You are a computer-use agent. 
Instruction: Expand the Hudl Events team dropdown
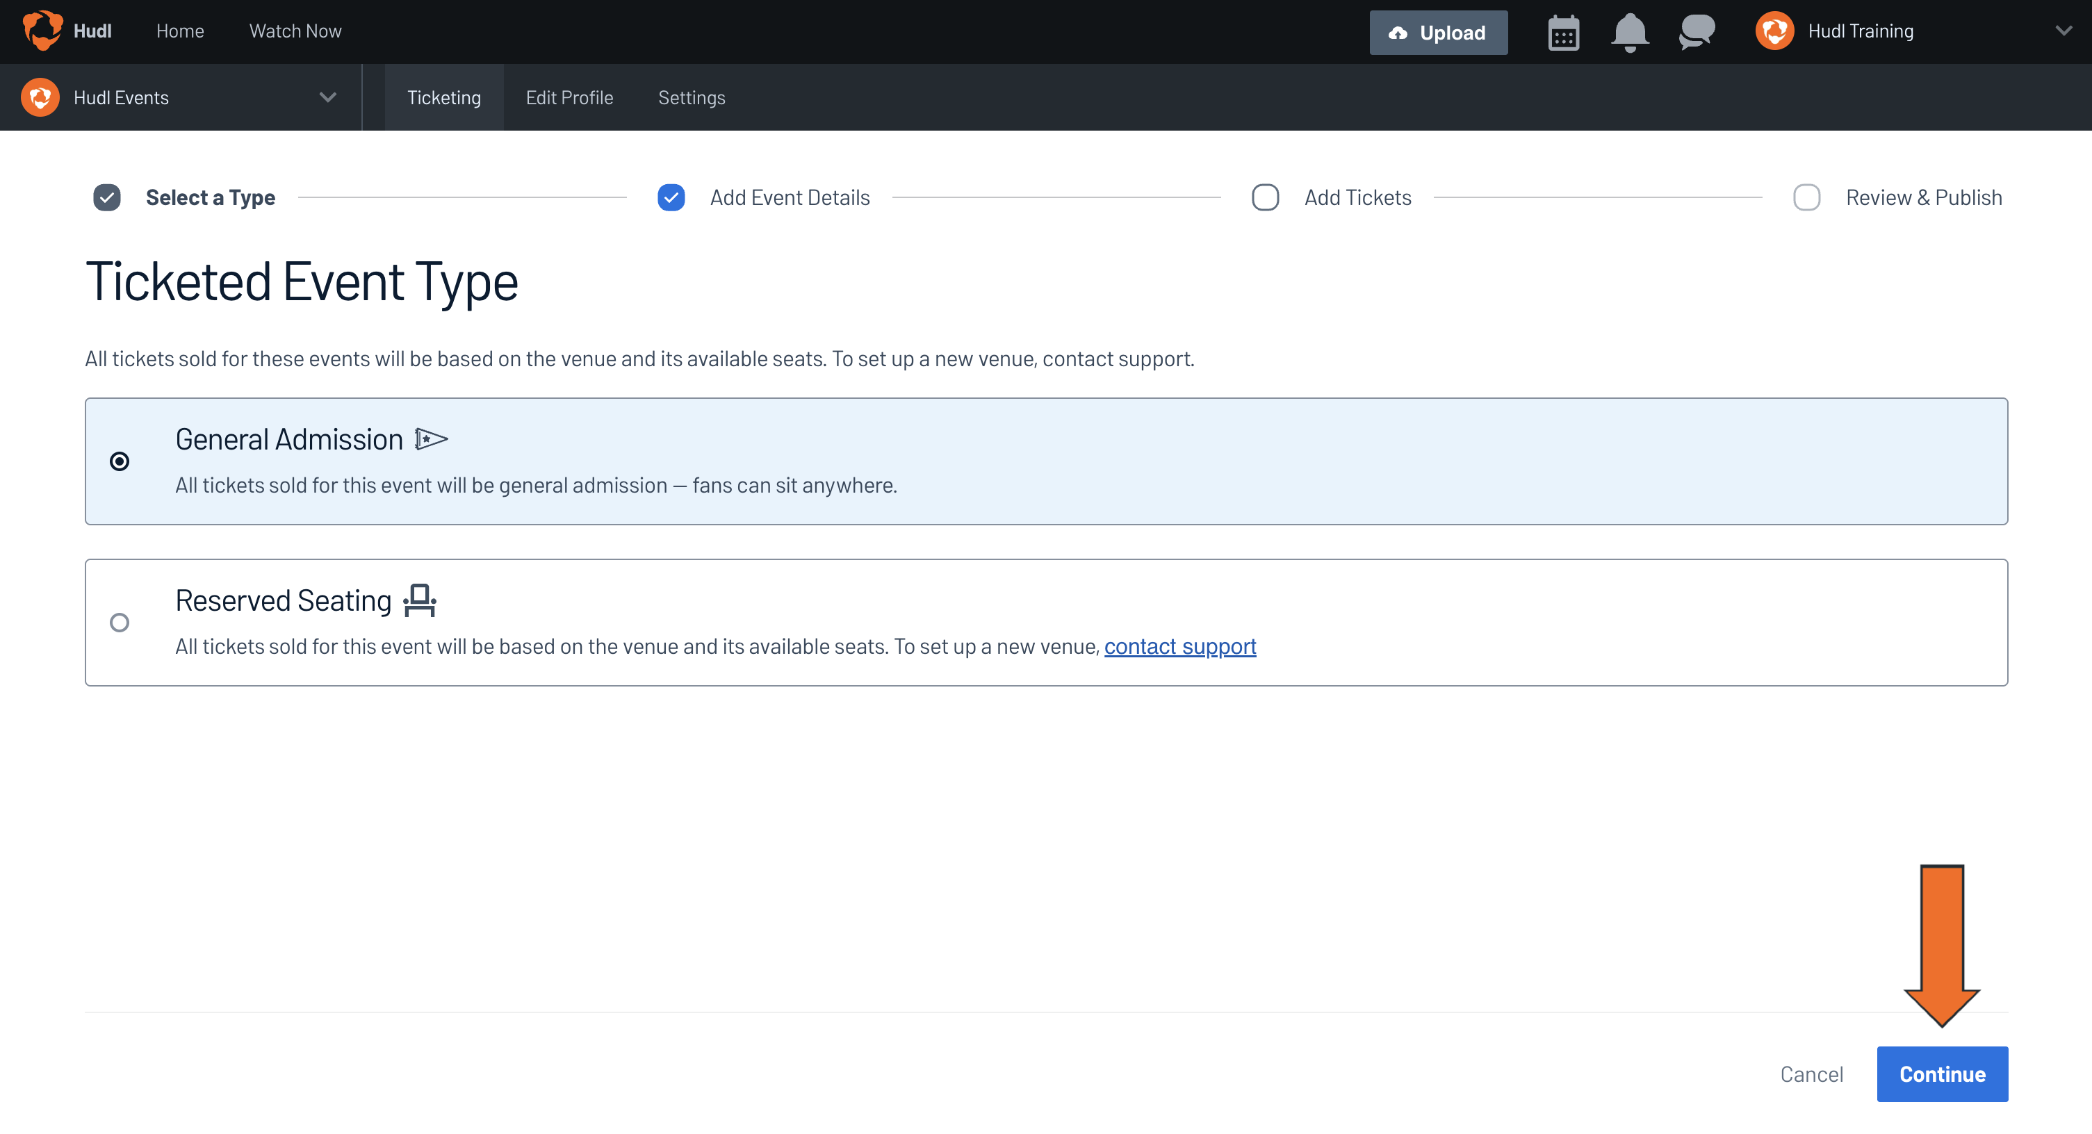click(327, 97)
